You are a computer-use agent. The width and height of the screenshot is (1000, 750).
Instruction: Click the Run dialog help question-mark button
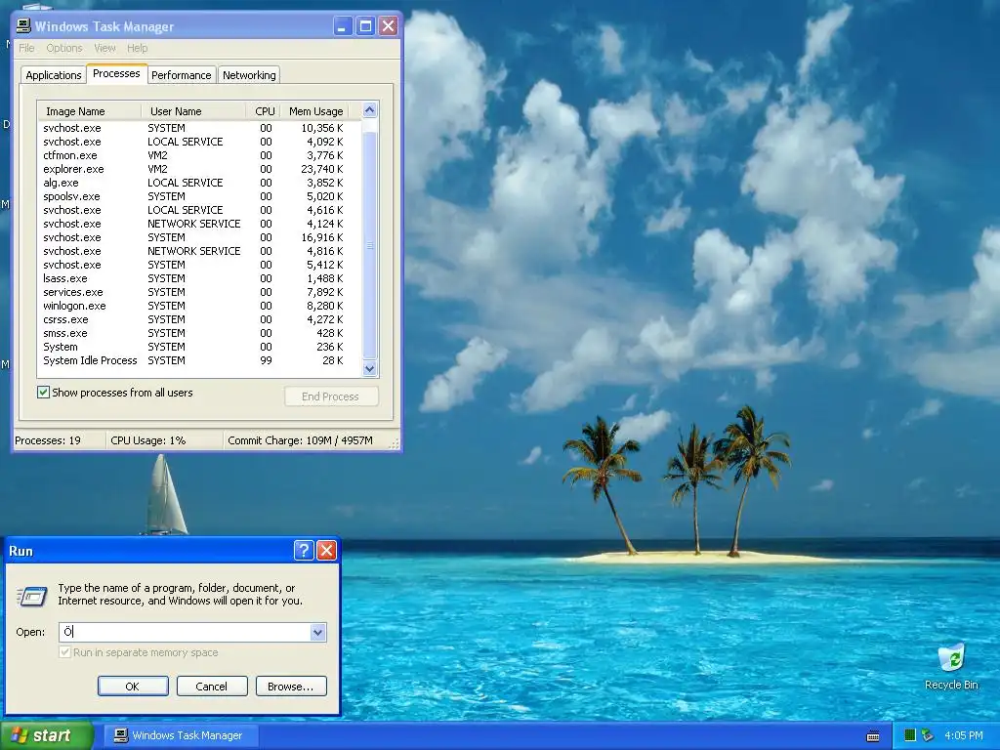[304, 551]
